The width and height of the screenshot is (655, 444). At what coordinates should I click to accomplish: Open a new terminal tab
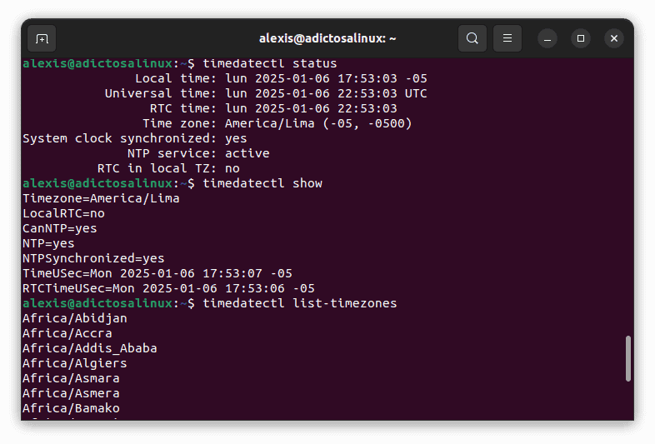[x=42, y=38]
